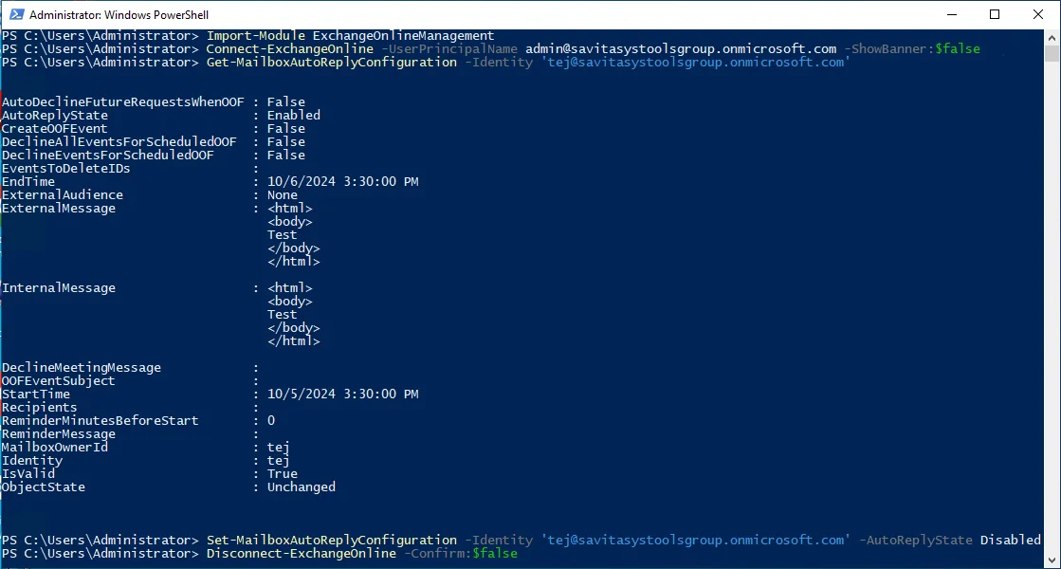1061x569 pixels.
Task: Click the ExternalAudience None value
Action: coord(283,194)
